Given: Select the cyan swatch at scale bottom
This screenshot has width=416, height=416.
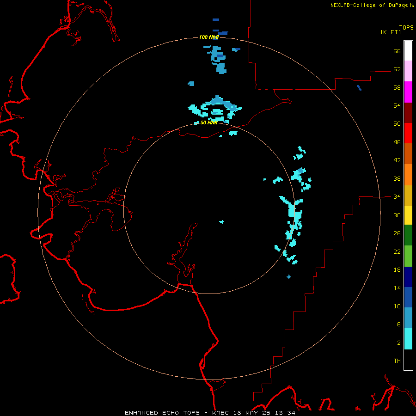Looking at the screenshot, I should 408,339.
